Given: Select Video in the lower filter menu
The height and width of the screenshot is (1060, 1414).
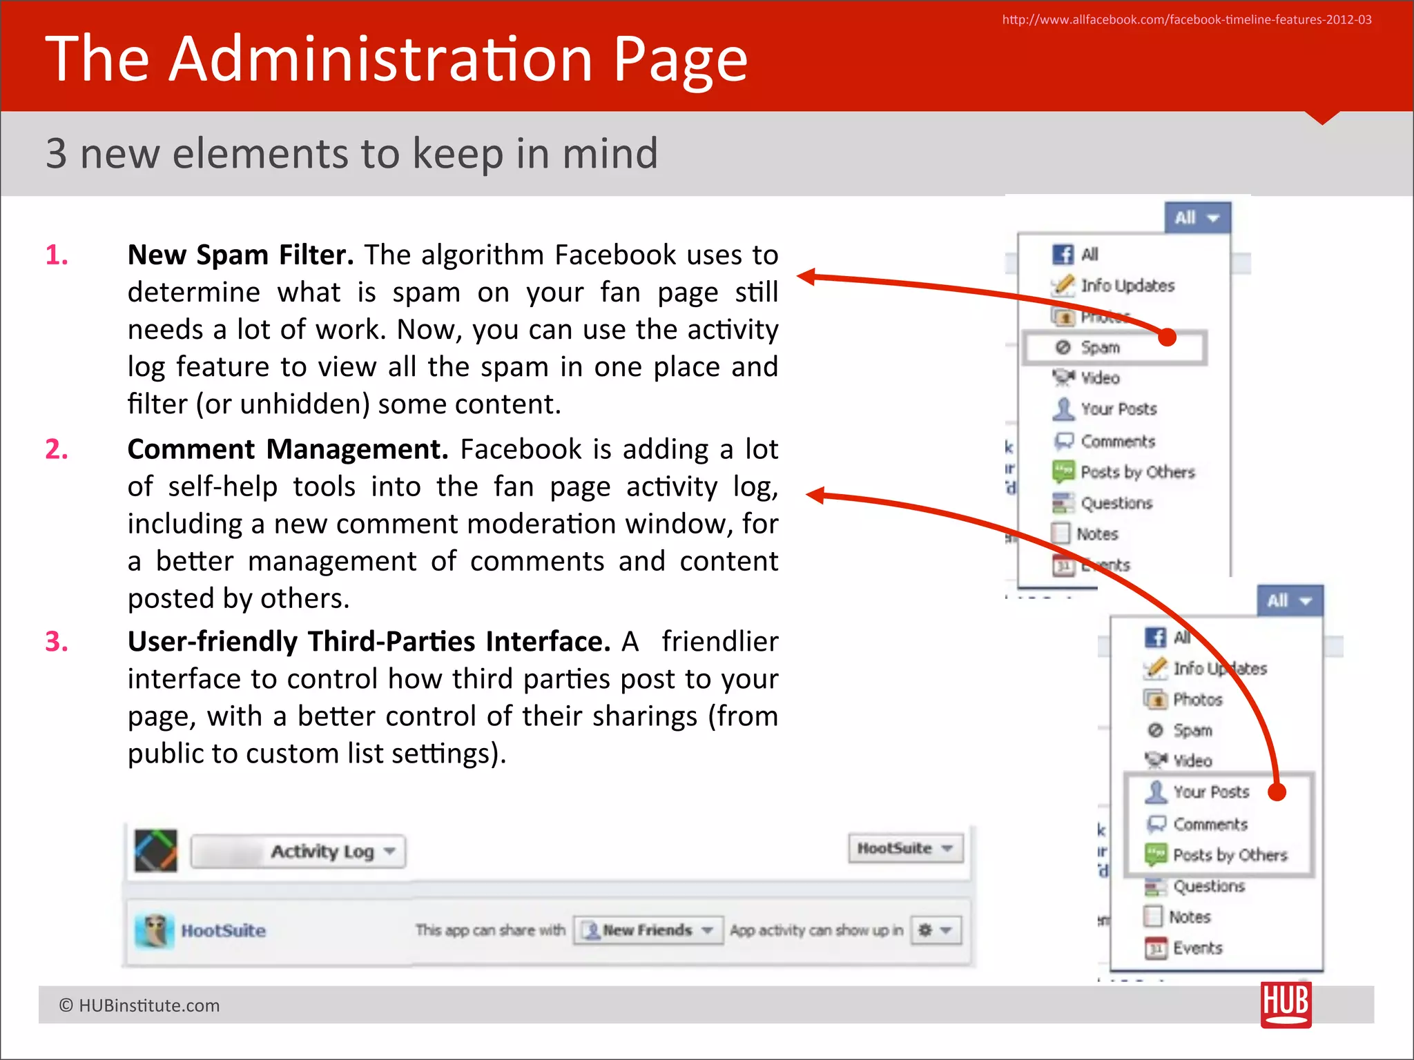Looking at the screenshot, I should [1193, 761].
